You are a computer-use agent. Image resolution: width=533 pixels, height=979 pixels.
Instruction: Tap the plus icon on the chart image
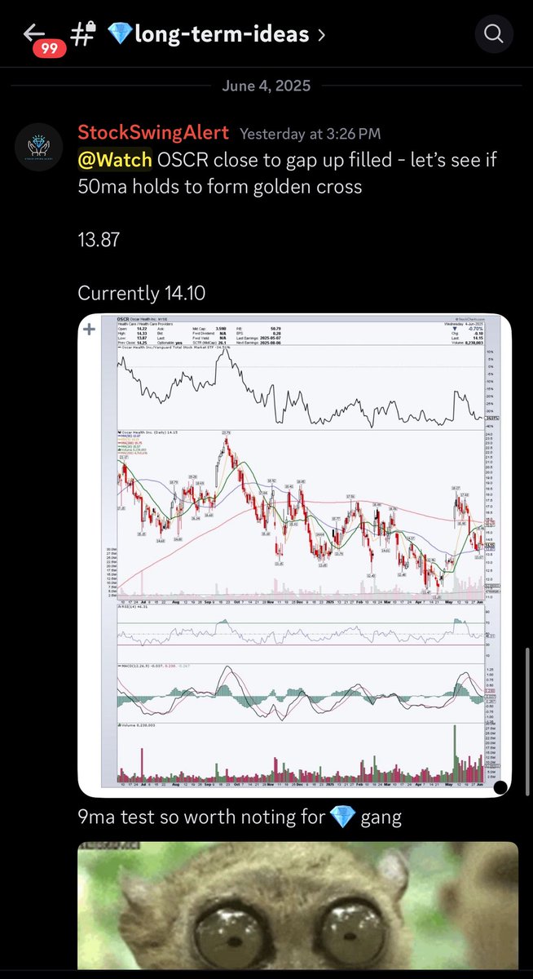pos(88,330)
